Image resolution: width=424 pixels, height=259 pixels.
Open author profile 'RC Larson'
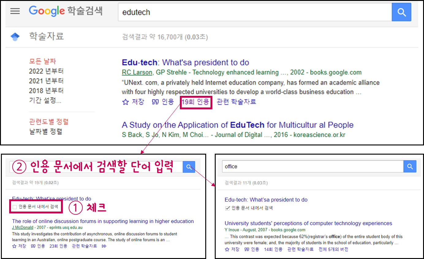[137, 73]
